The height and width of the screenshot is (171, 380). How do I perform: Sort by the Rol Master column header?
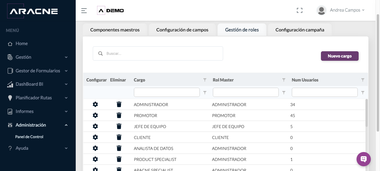pos(223,80)
